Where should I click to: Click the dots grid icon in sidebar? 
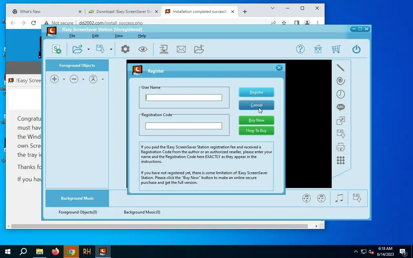[x=341, y=160]
